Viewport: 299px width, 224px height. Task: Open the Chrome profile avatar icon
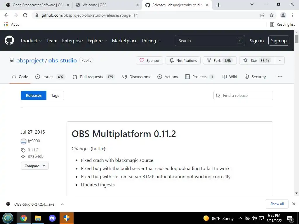(x=283, y=15)
